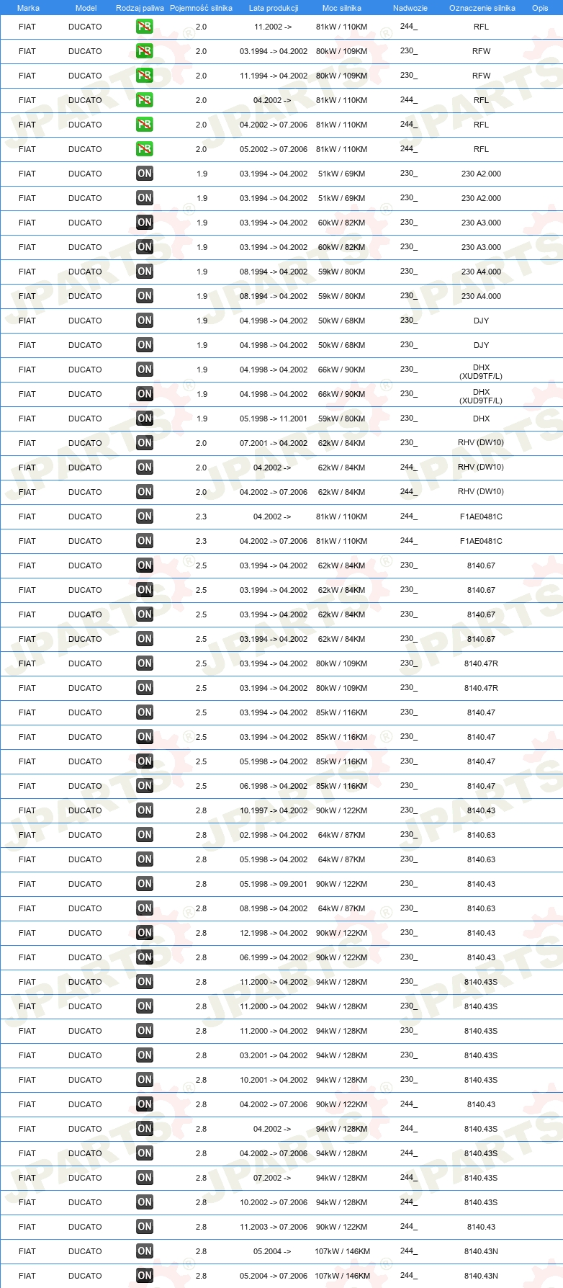Click "2.3" capacity in F1AE0481C 04.2002 -> 07.2006 row
This screenshot has width=563, height=1288.
click(x=201, y=541)
